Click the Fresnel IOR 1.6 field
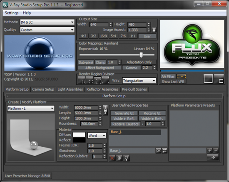Screen dimensions: 229x182 [95, 145]
